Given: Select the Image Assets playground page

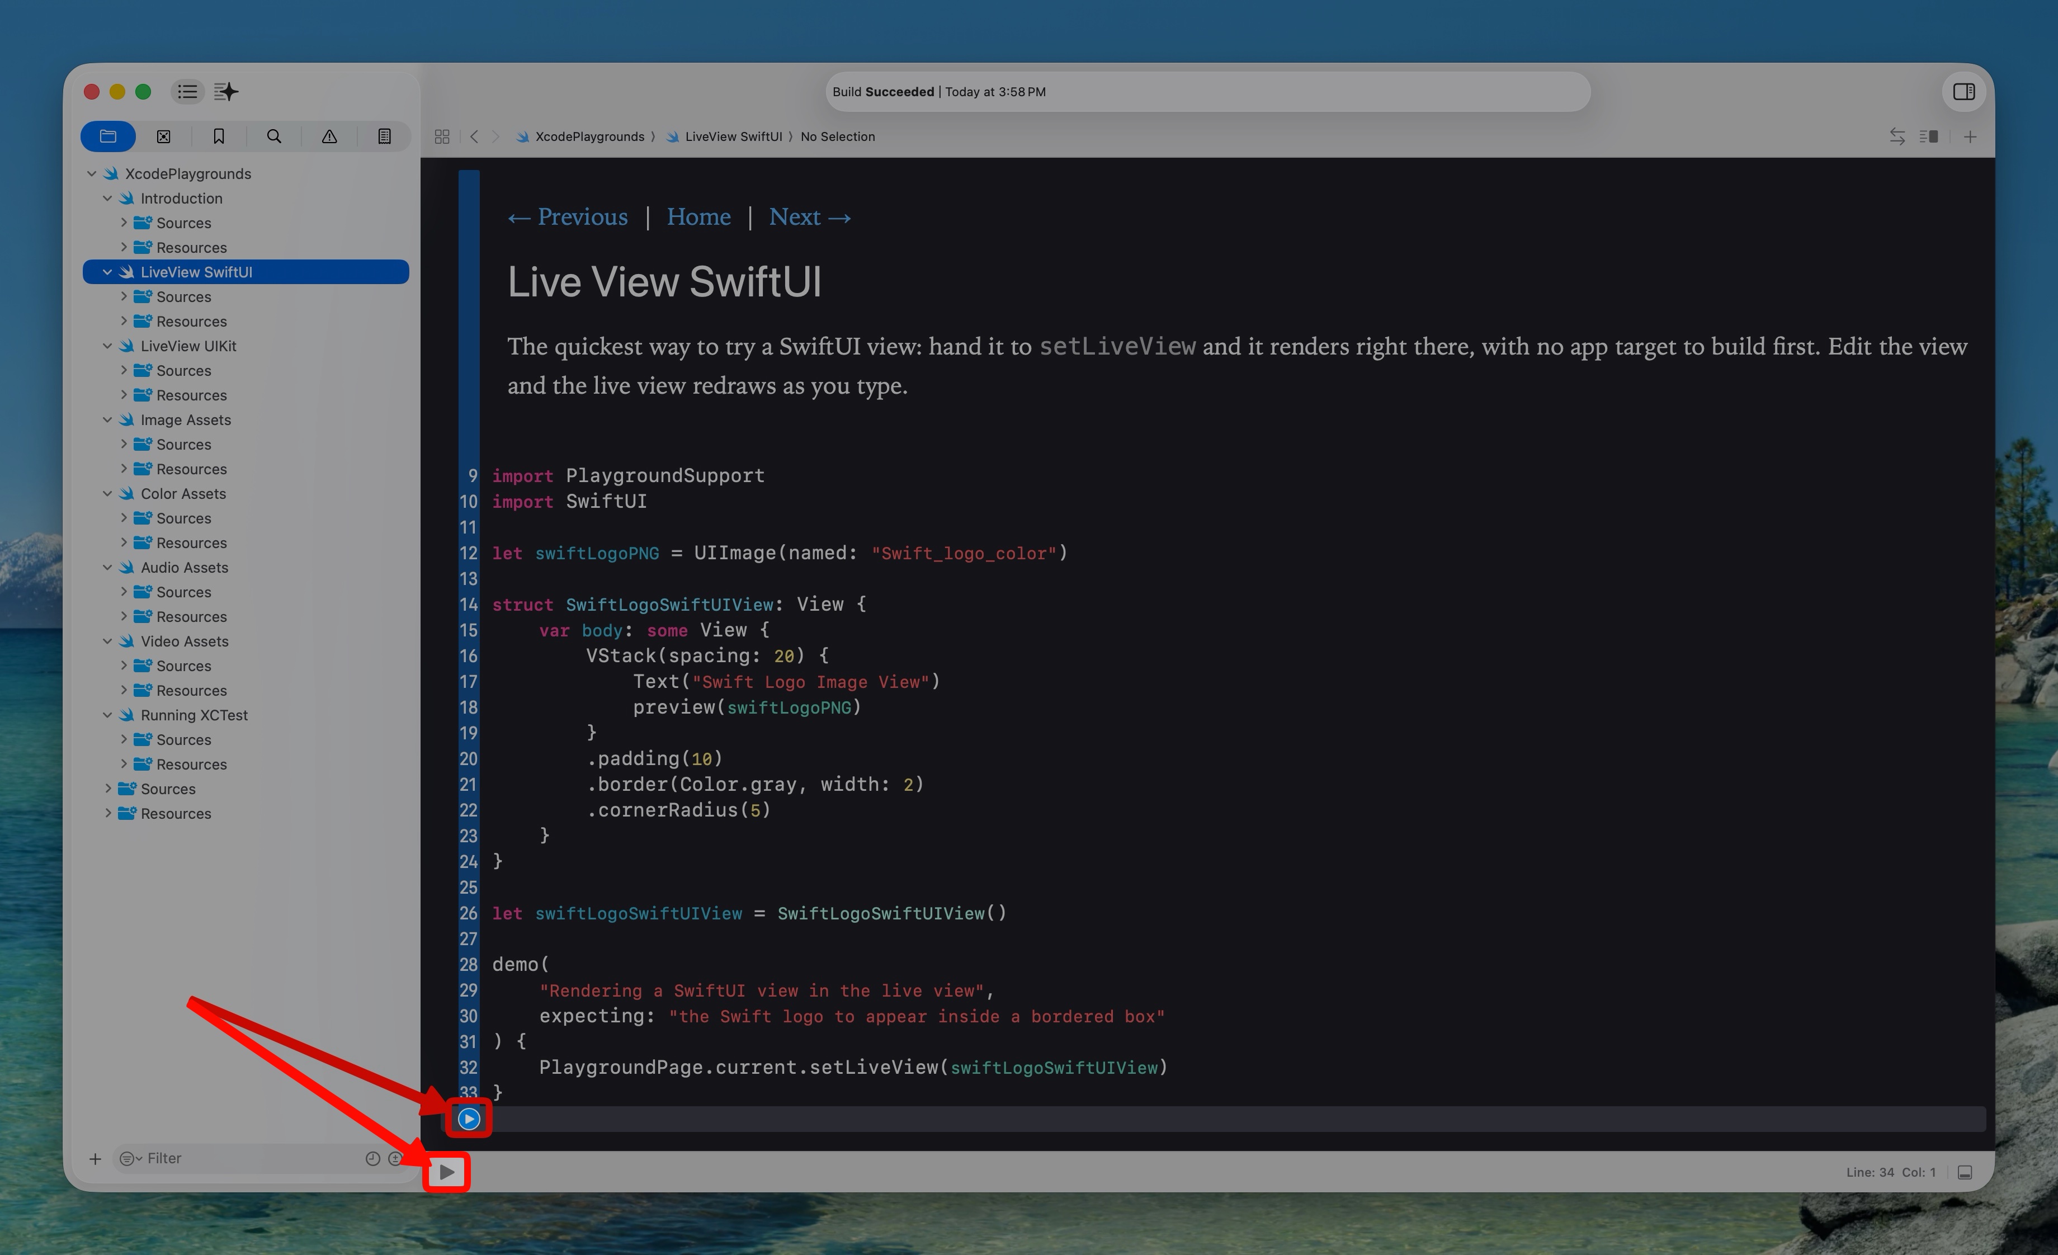Looking at the screenshot, I should coord(246,420).
